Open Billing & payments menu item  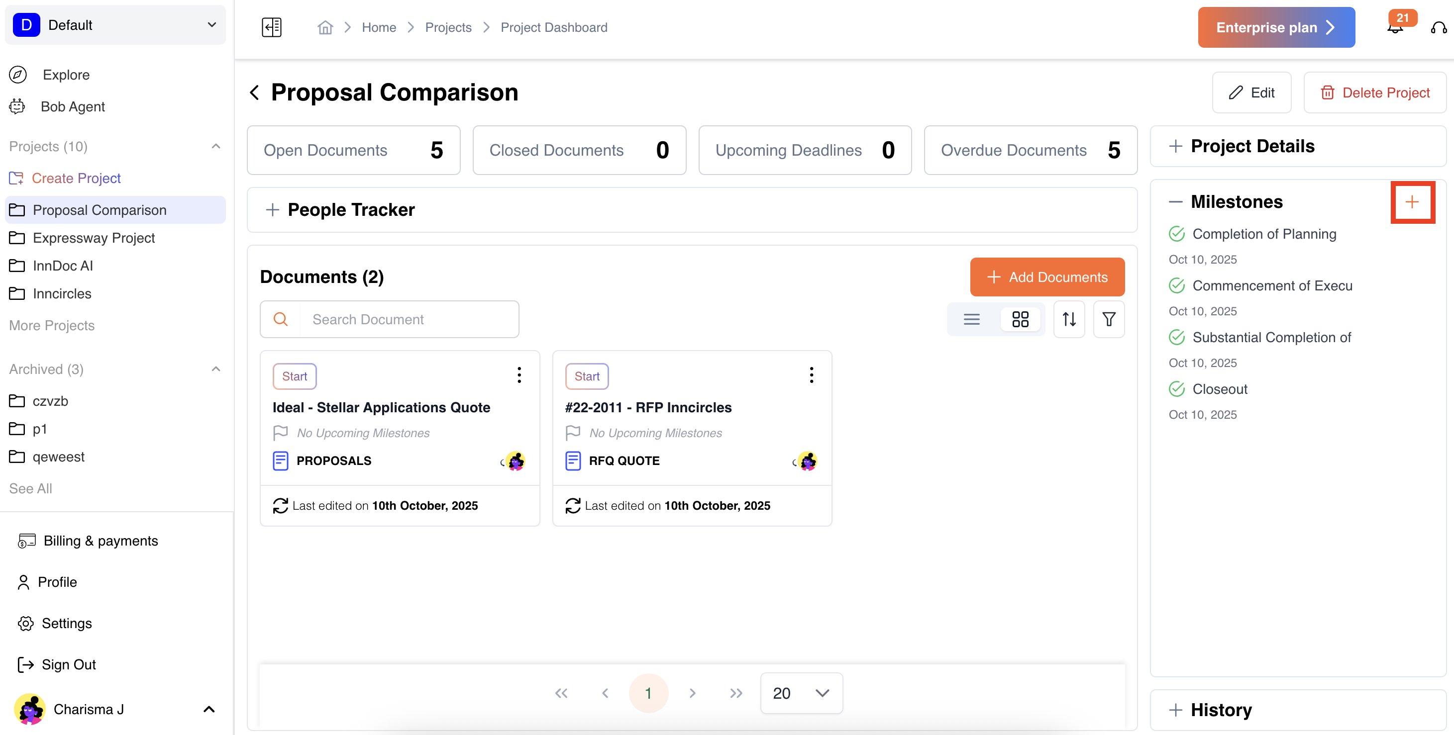pyautogui.click(x=101, y=541)
